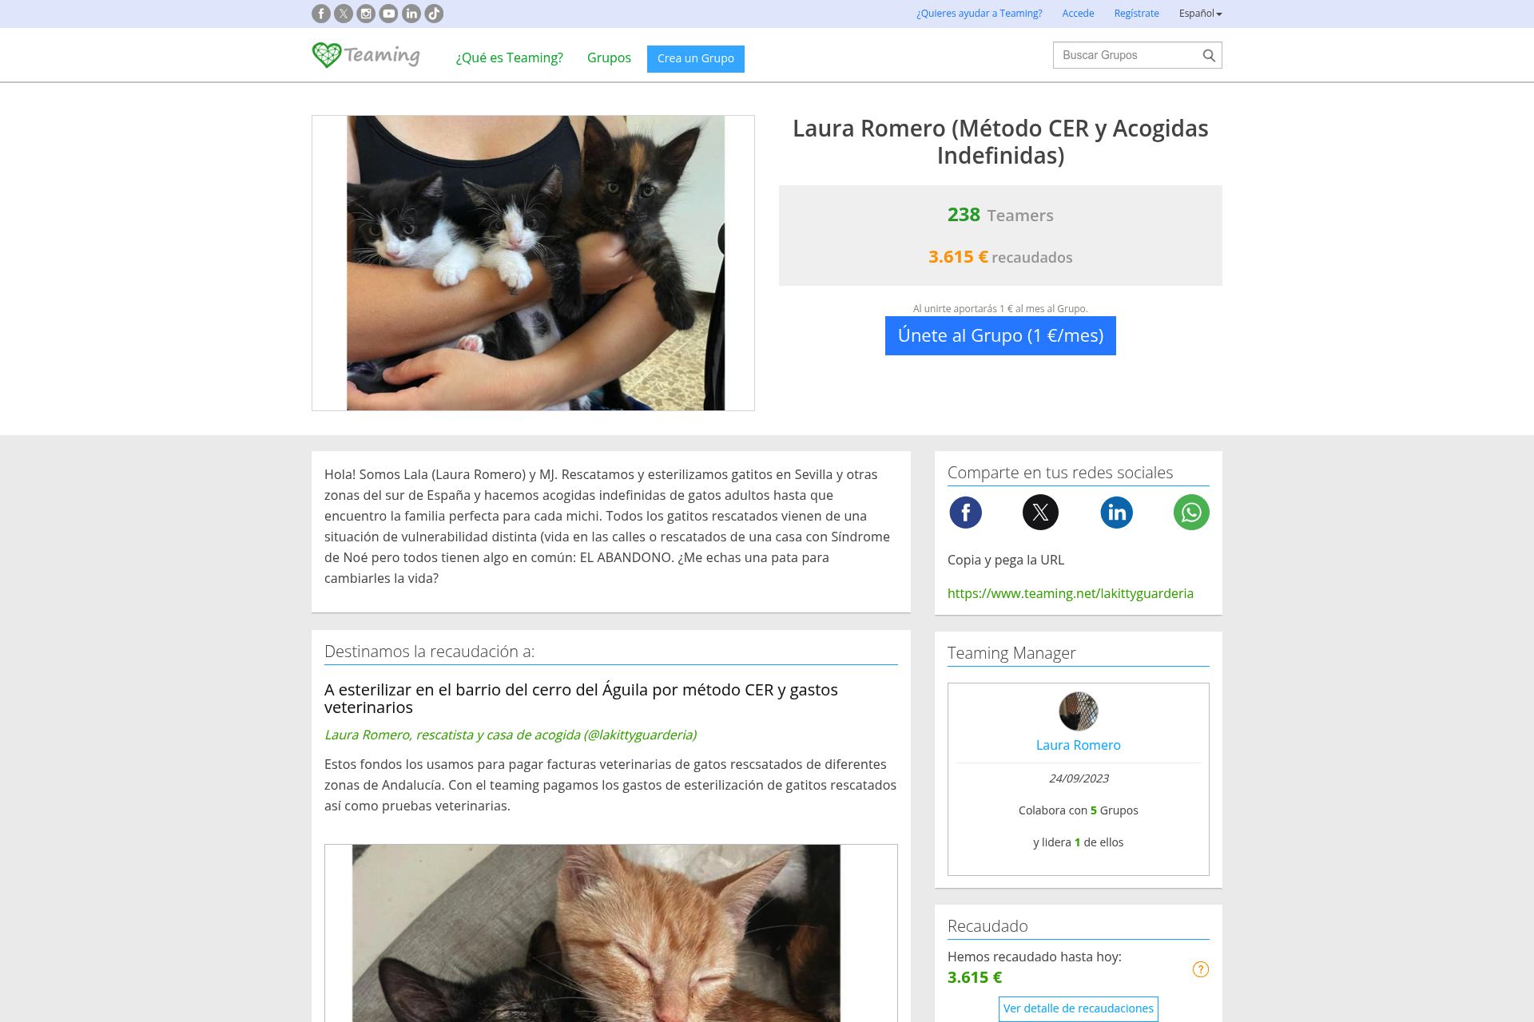Click the Crea un Grupo button
This screenshot has height=1022, width=1534.
(x=696, y=58)
